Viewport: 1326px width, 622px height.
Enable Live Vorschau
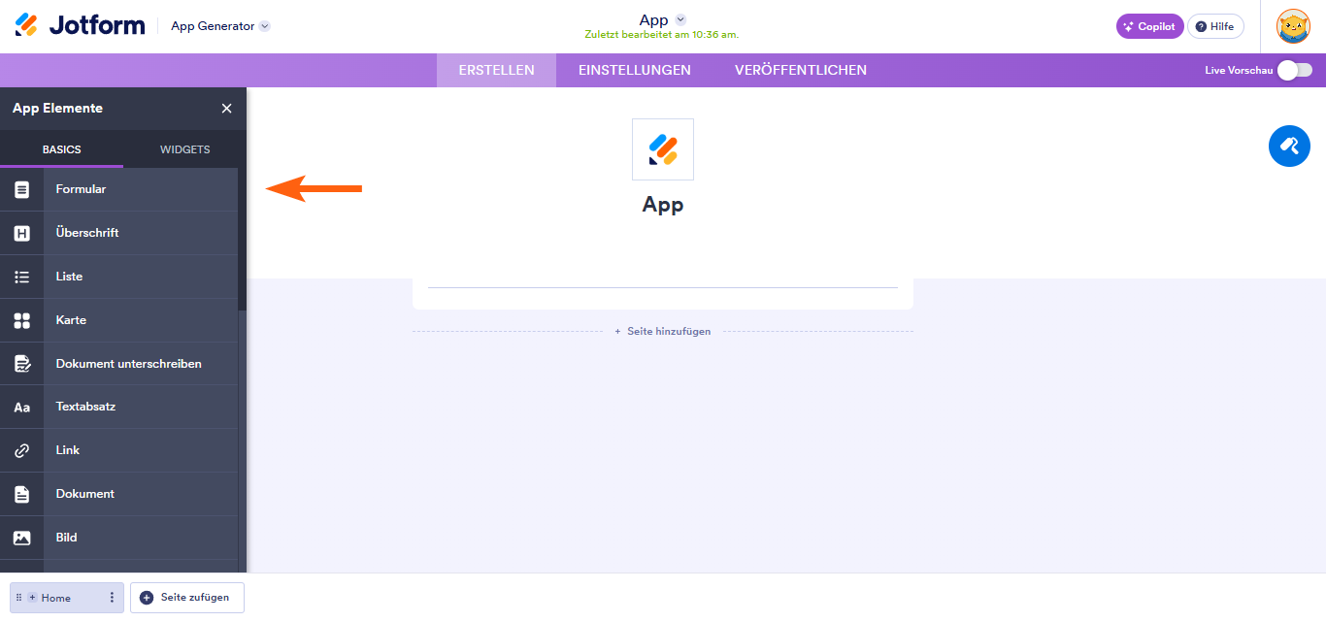coord(1295,70)
